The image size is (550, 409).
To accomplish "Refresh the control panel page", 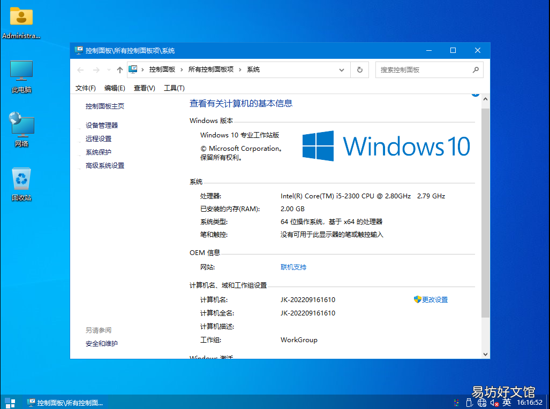I will tap(360, 70).
